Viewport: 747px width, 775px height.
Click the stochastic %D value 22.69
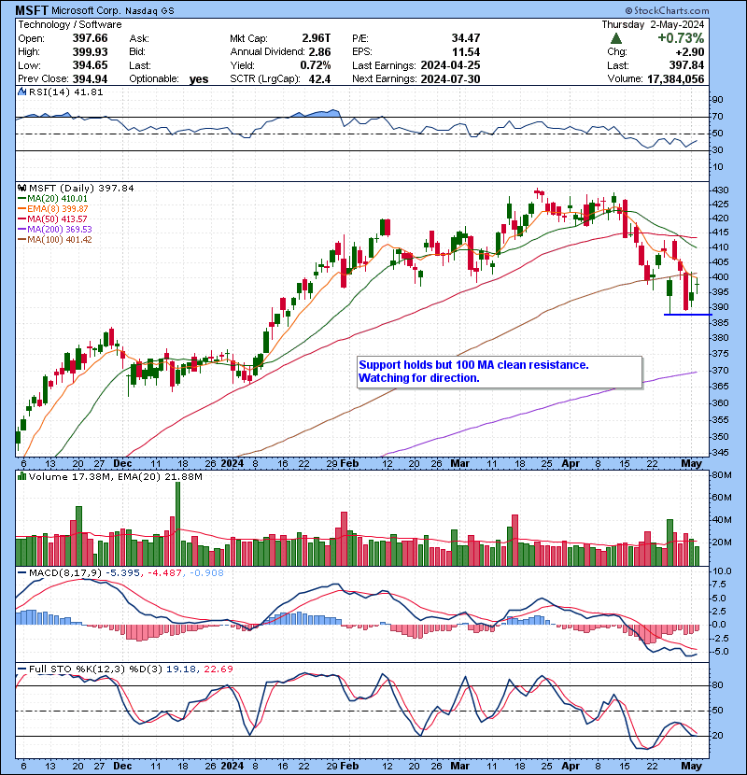[218, 669]
